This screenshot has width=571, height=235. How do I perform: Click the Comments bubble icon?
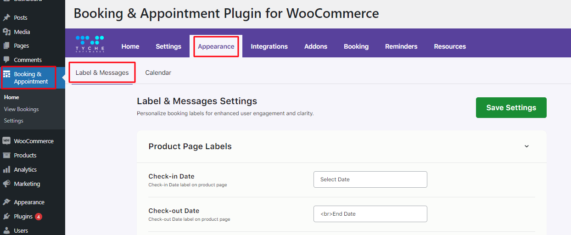coord(6,60)
